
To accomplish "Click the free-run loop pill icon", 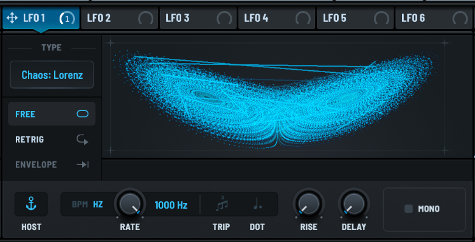I will [82, 114].
